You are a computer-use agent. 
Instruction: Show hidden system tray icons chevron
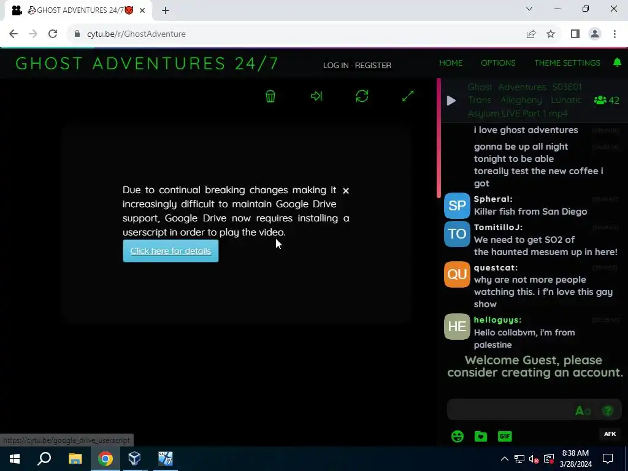click(505, 459)
